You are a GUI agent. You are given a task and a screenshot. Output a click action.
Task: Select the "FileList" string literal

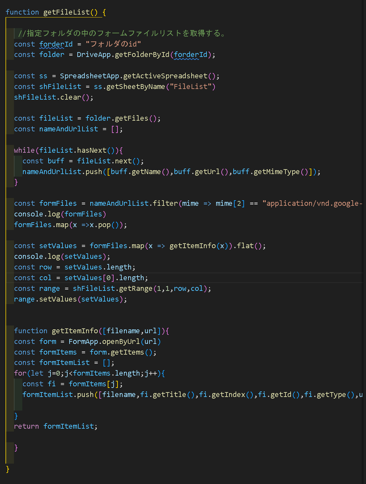click(x=190, y=87)
